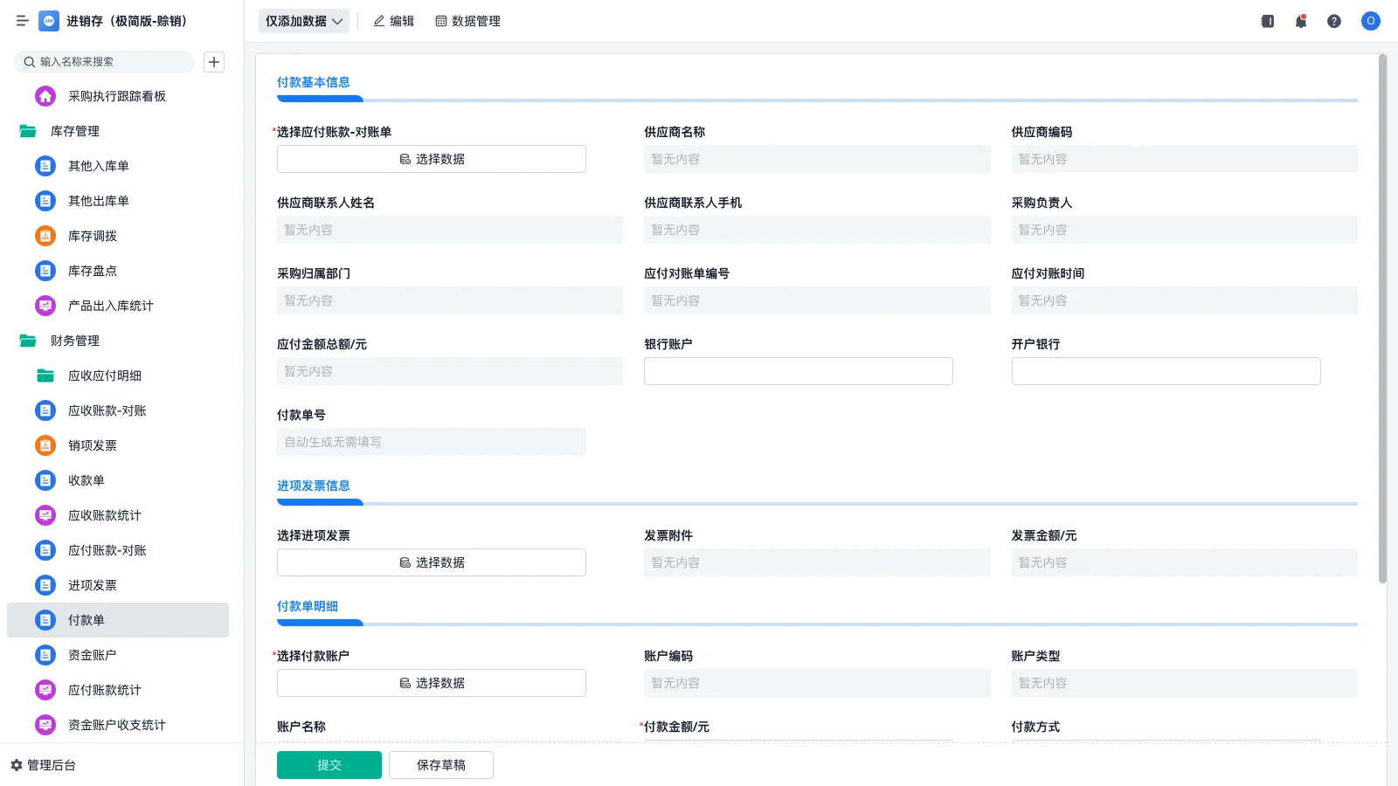1398x786 pixels.
Task: Select 付款单 in the sidebar
Action: click(118, 620)
